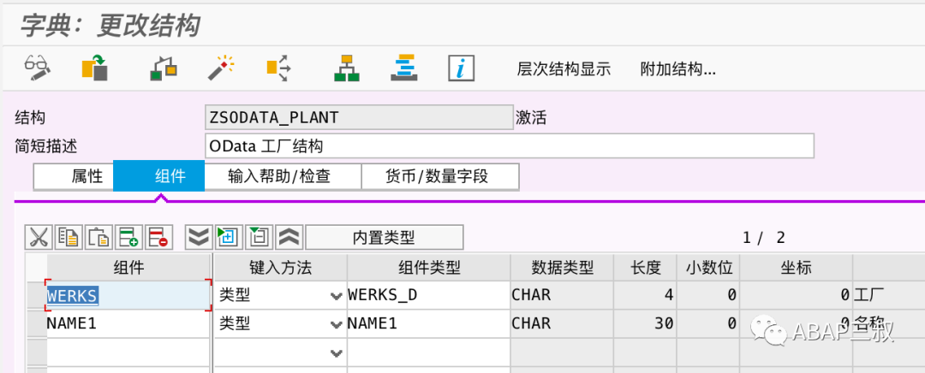This screenshot has width=925, height=373.
Task: Select the NAME1 component cell
Action: coord(128,323)
